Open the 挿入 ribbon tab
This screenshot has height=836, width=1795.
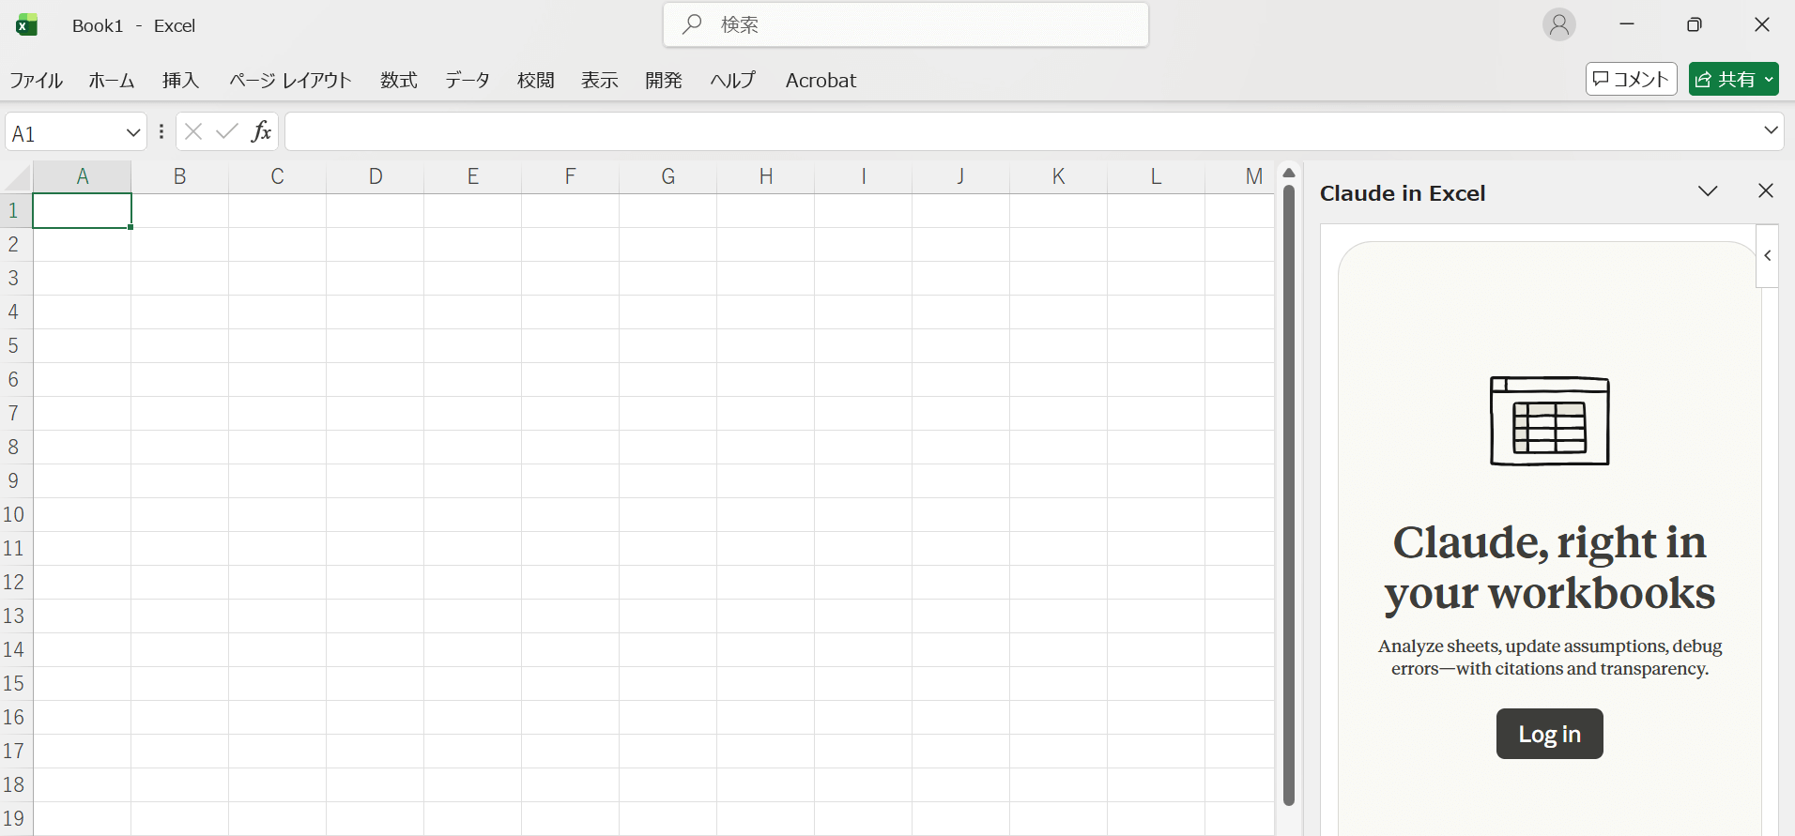(x=180, y=81)
